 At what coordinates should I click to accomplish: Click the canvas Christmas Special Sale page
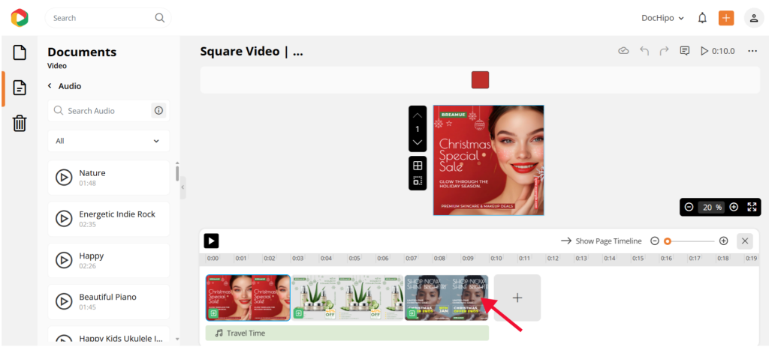(488, 160)
